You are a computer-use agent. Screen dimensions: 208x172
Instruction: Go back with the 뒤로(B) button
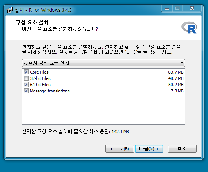click(x=119, y=149)
